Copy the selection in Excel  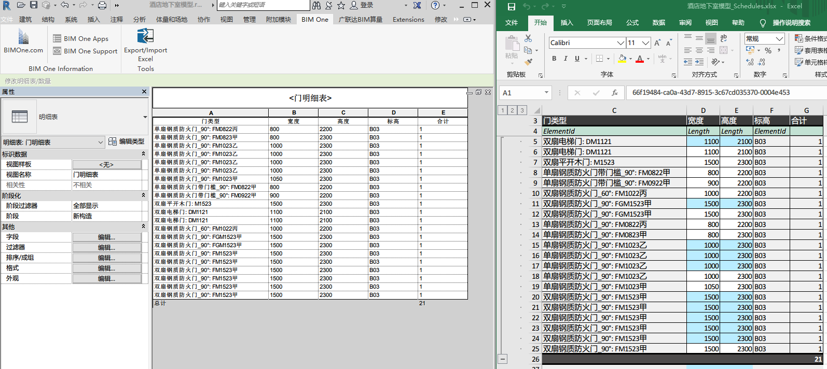pos(528,50)
